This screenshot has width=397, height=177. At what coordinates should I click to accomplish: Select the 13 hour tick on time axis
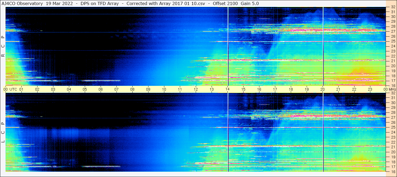point(212,89)
